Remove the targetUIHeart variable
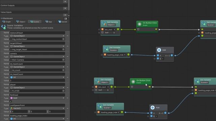Viewport: 216px width, 121px height. click(x=67, y=46)
